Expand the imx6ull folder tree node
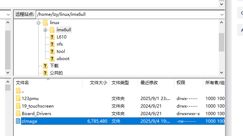 point(45,30)
